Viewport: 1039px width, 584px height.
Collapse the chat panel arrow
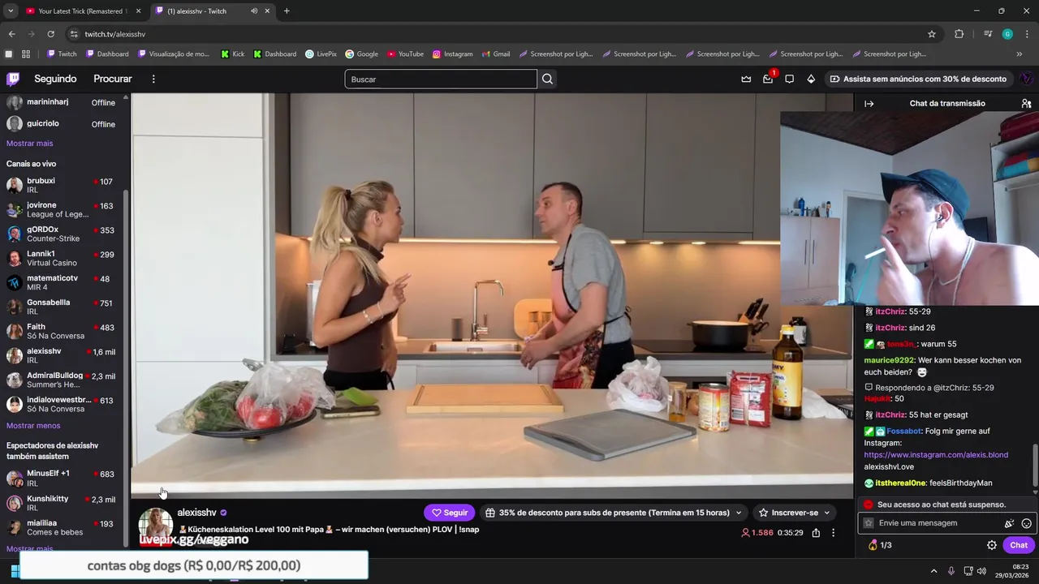pyautogui.click(x=869, y=103)
